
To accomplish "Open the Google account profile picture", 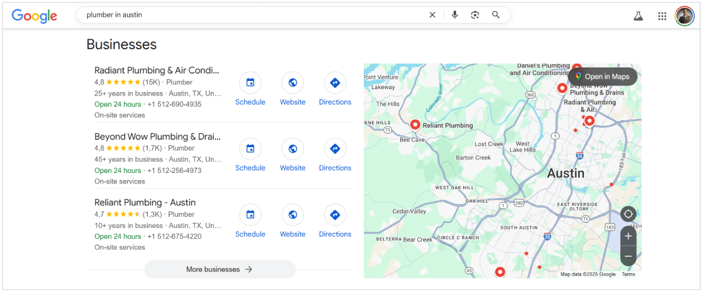I will tap(684, 16).
